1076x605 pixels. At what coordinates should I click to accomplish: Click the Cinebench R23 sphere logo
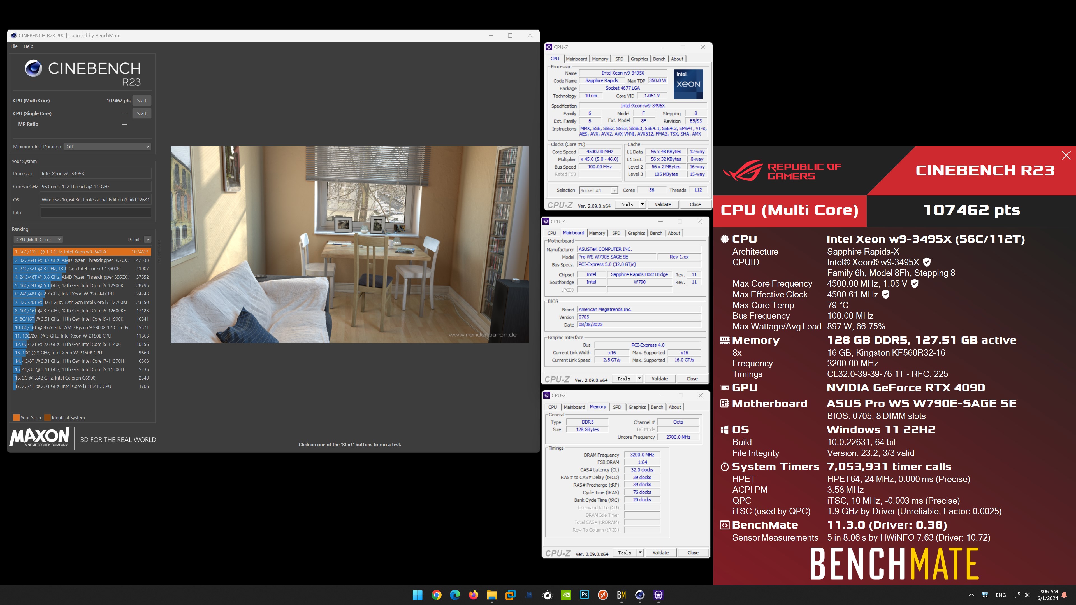tap(33, 68)
